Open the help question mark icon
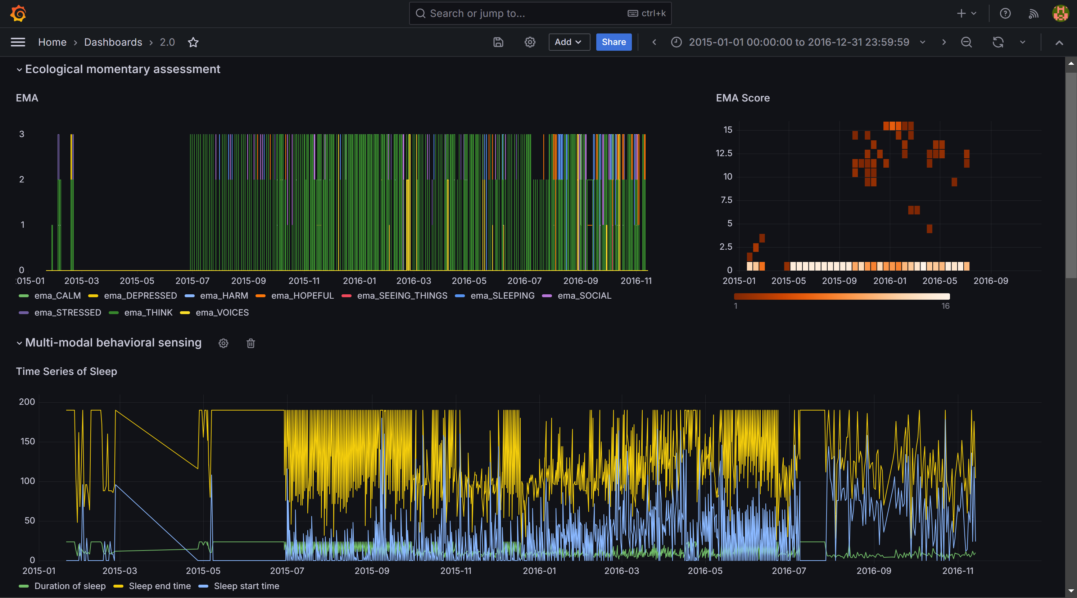1077x598 pixels. coord(1005,13)
